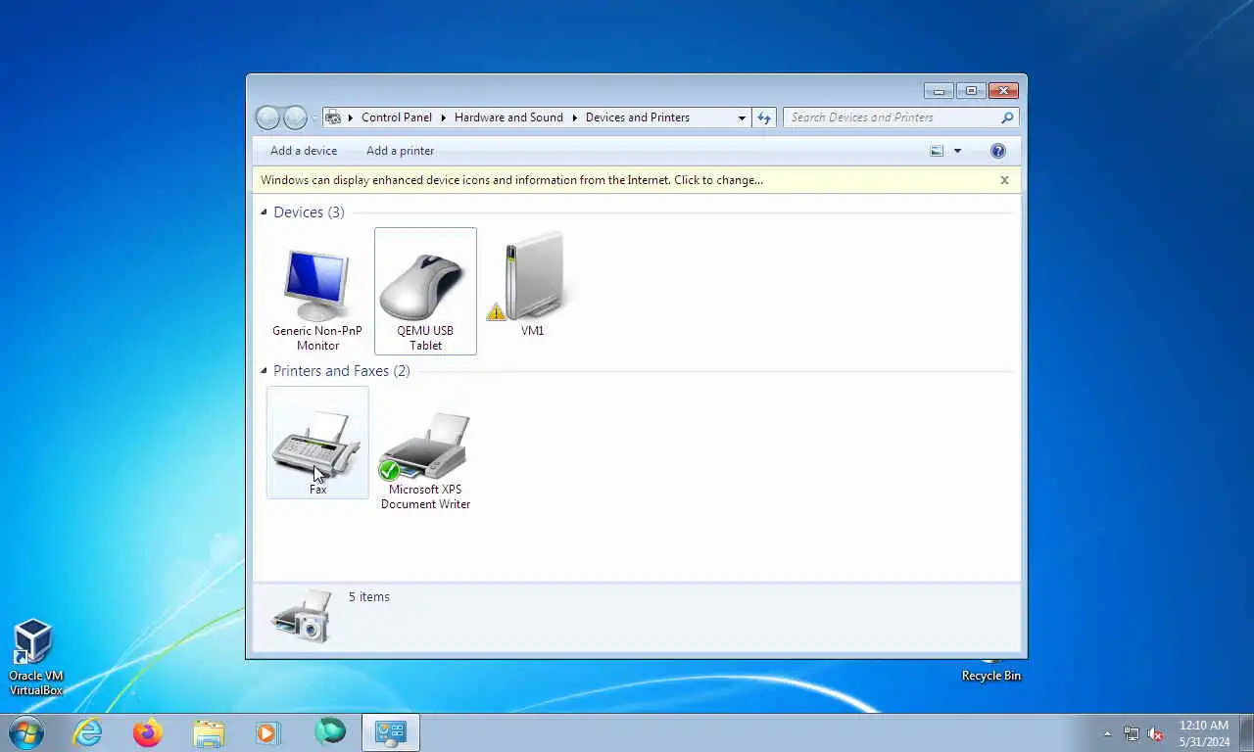The width and height of the screenshot is (1254, 752).
Task: Dismiss the yellow information bar
Action: coord(1004,180)
